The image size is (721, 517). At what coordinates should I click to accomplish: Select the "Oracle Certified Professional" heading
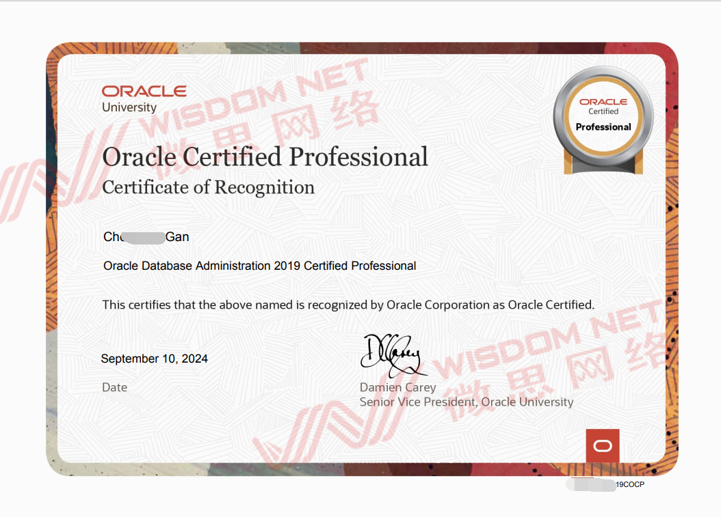(x=265, y=157)
